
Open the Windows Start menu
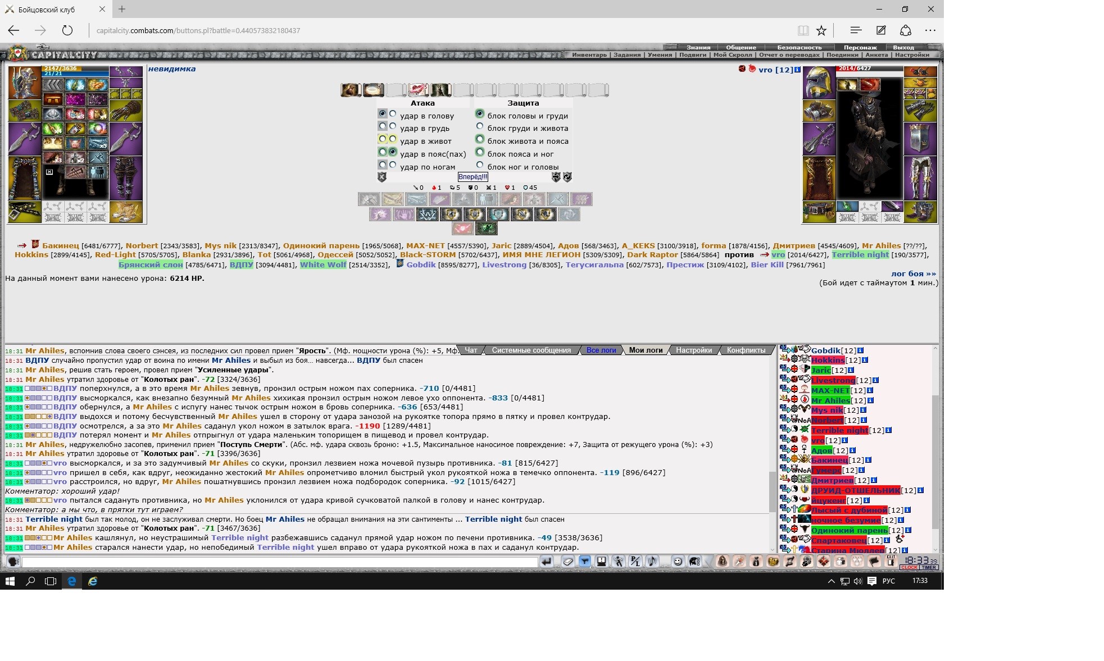tap(10, 581)
